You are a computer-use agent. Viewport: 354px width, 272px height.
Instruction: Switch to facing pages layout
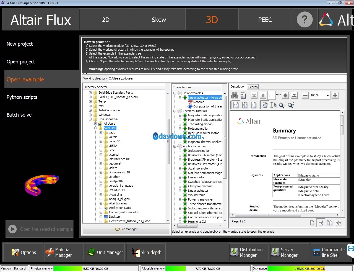click(330, 223)
